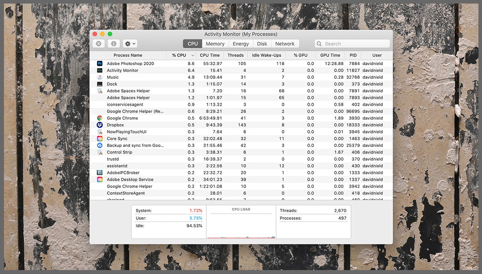This screenshot has width=482, height=274.
Task: Select the NowPlayingTouchUI process name
Action: (x=127, y=132)
